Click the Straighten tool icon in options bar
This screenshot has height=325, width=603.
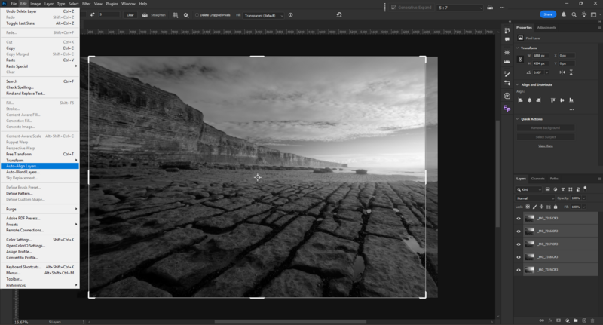point(145,15)
